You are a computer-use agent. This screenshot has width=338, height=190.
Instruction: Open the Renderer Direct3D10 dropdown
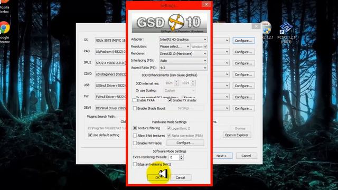pyautogui.click(x=183, y=54)
